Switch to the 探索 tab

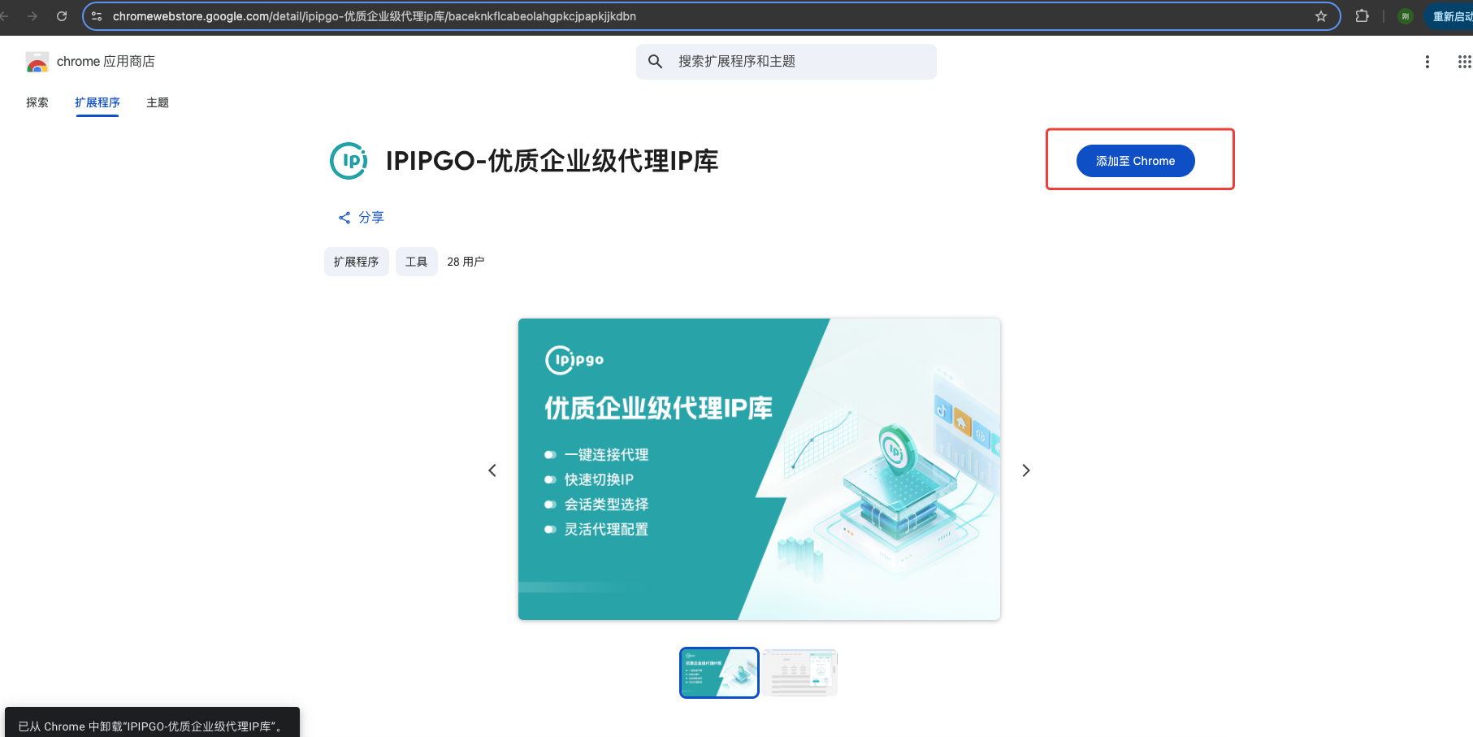click(x=37, y=102)
